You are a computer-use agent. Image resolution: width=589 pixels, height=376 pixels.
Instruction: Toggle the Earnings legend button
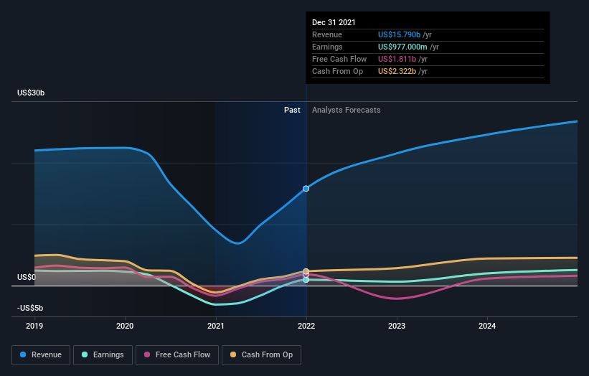103,355
